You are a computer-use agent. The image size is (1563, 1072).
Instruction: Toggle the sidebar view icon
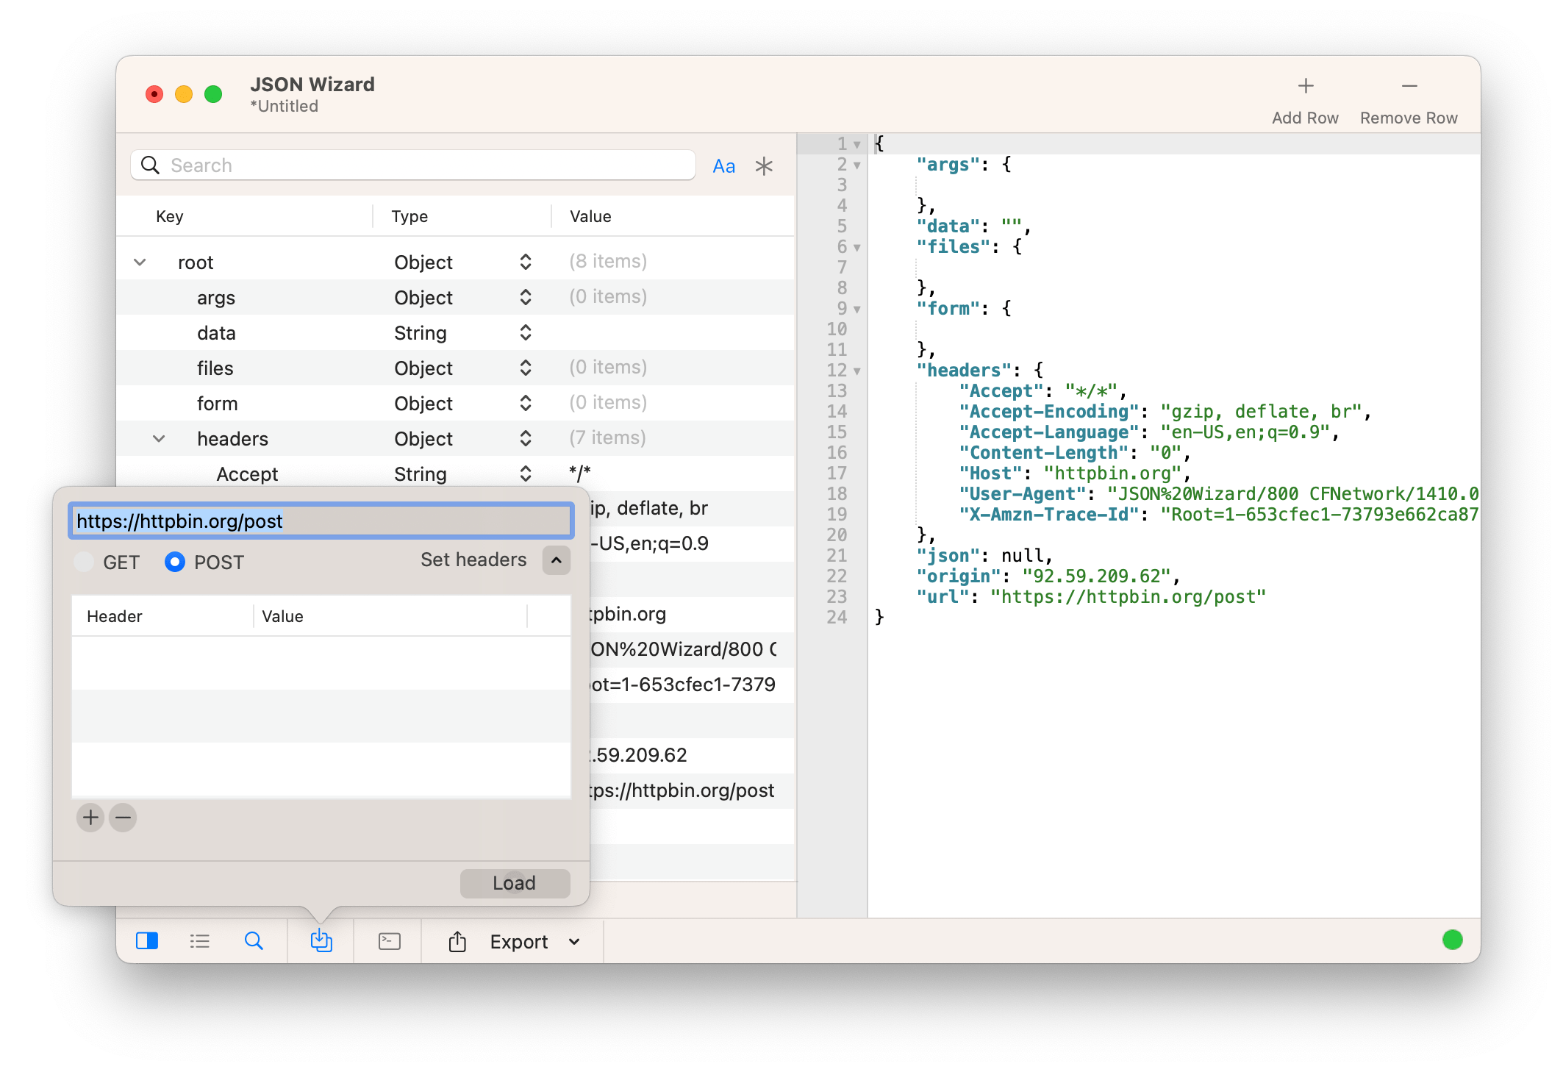click(147, 941)
